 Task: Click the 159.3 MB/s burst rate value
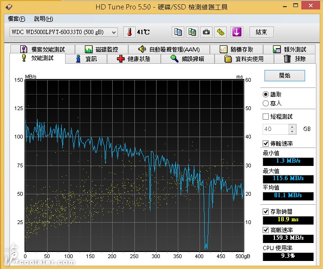click(x=288, y=238)
